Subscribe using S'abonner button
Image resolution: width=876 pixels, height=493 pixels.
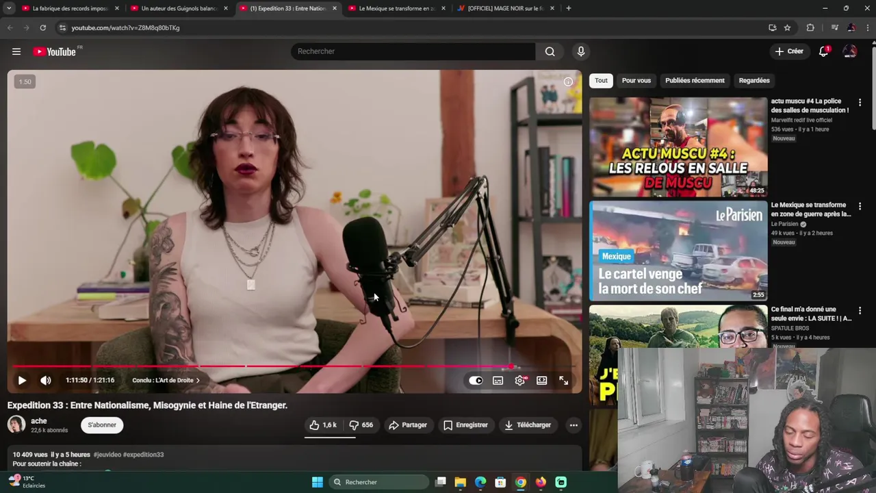click(102, 425)
